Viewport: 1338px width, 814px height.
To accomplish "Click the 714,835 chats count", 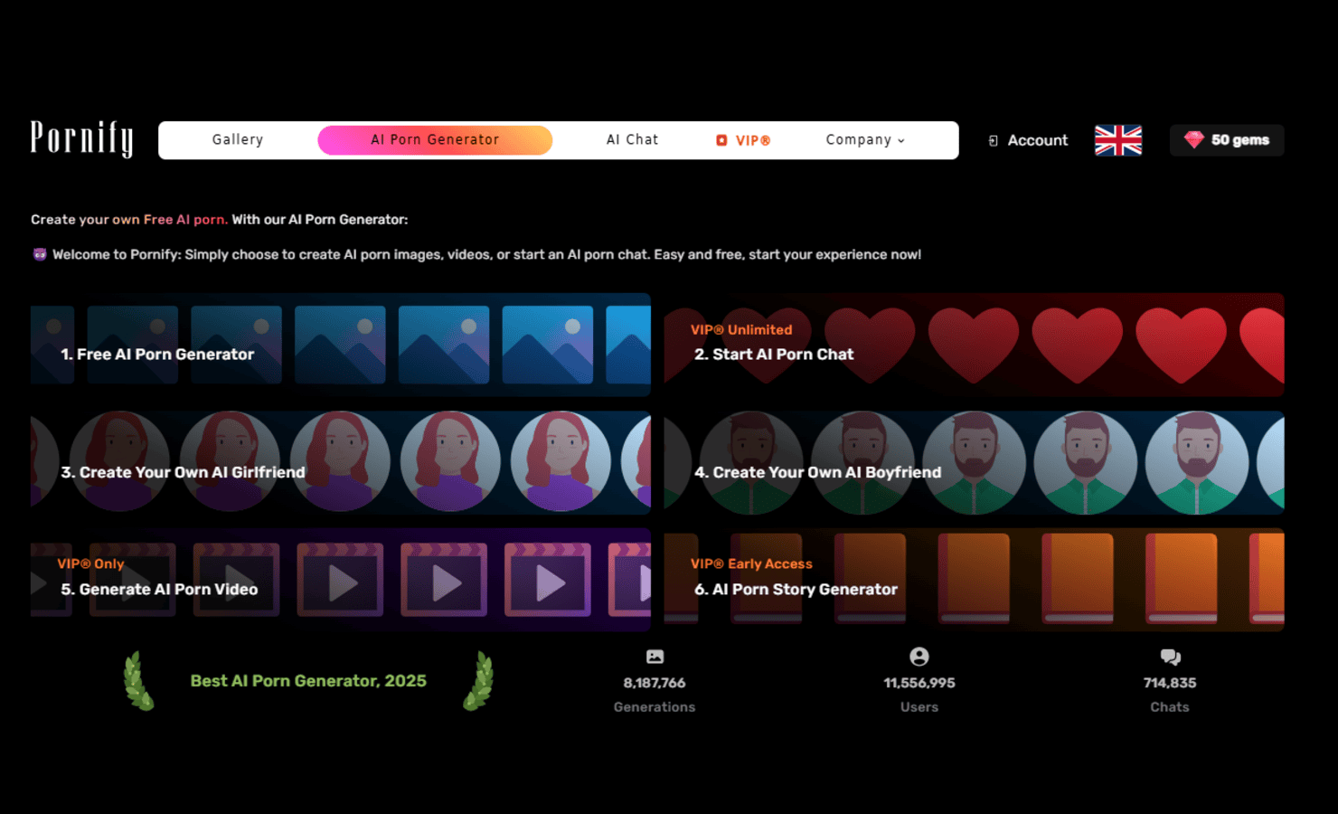I will coord(1170,683).
